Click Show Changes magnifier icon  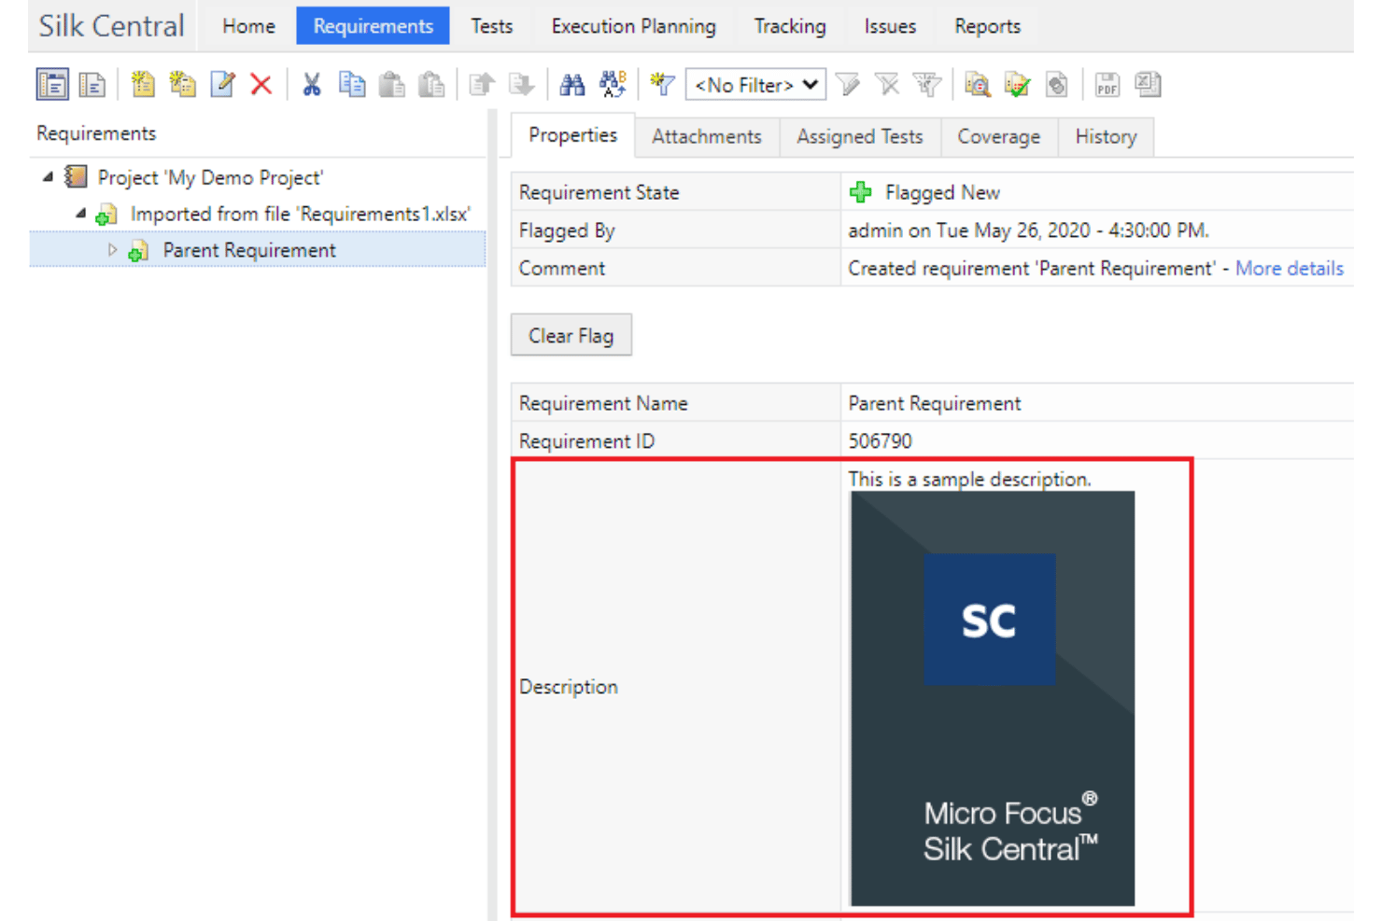pos(977,85)
